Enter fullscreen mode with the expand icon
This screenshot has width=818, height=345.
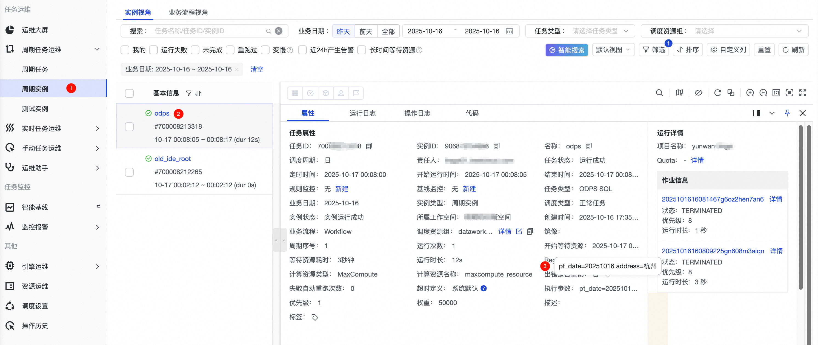pyautogui.click(x=802, y=93)
